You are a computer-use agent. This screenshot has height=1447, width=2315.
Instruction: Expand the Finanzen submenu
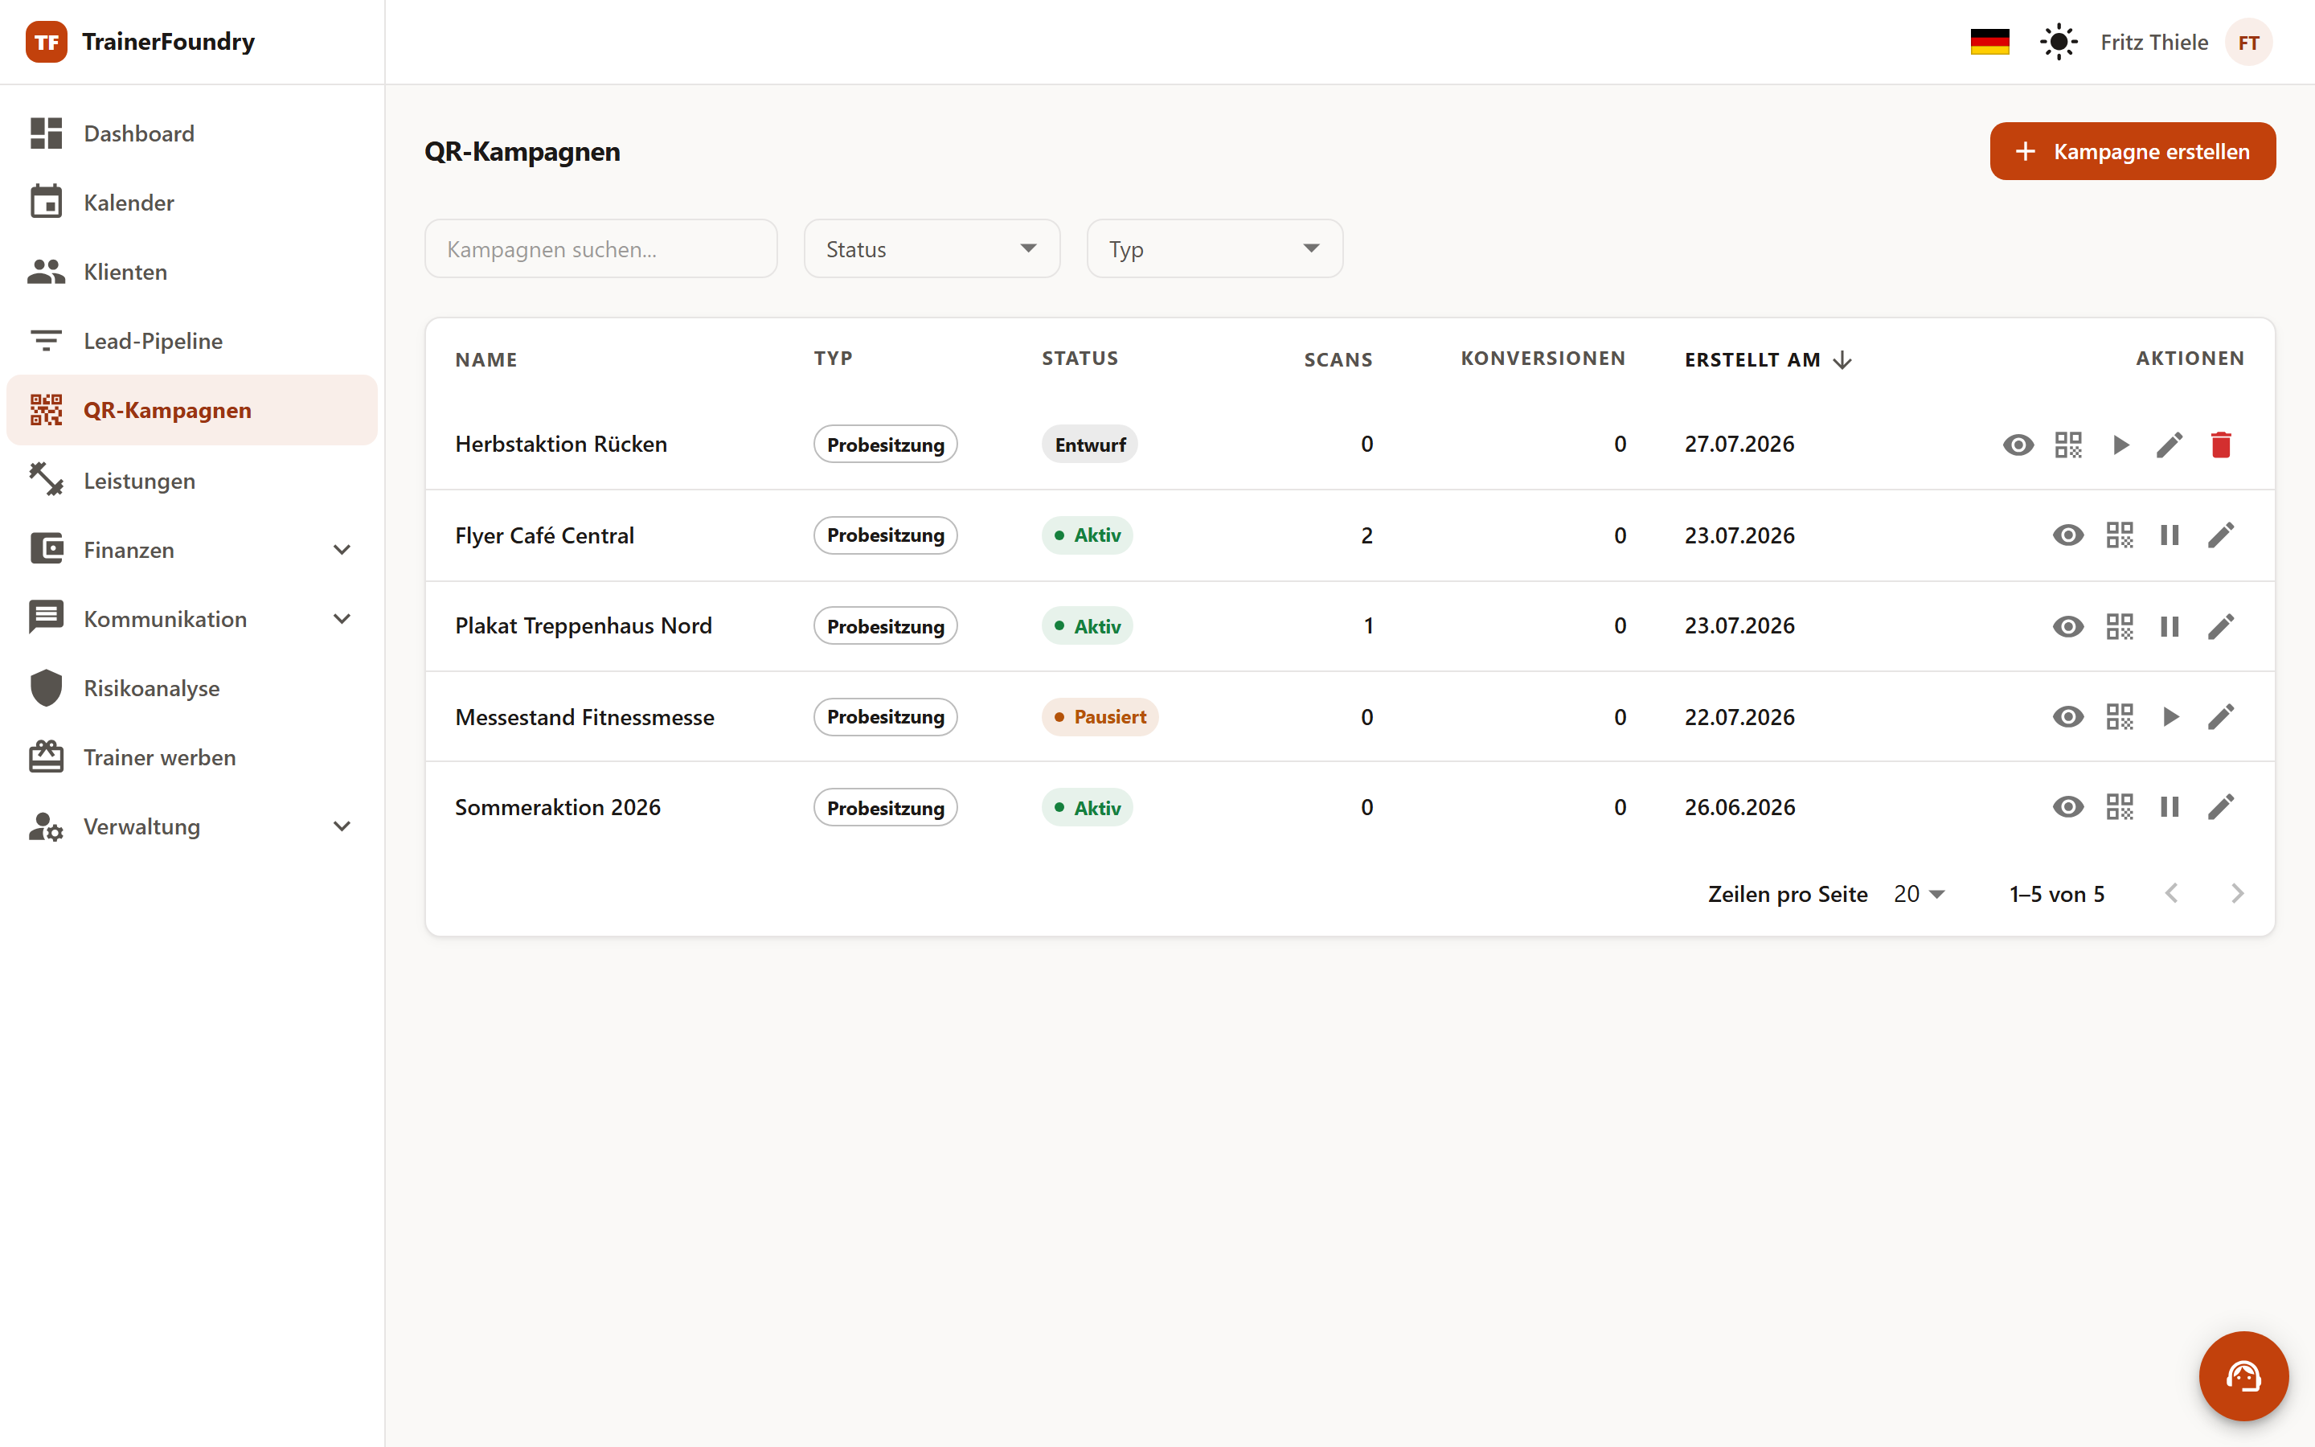click(x=342, y=551)
